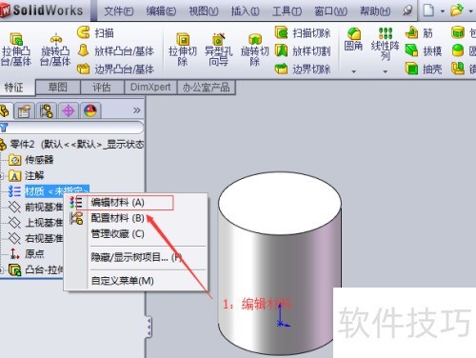Image resolution: width=476 pixels, height=358 pixels.
Task: Open the 工具(T) menu
Action: tap(287, 11)
